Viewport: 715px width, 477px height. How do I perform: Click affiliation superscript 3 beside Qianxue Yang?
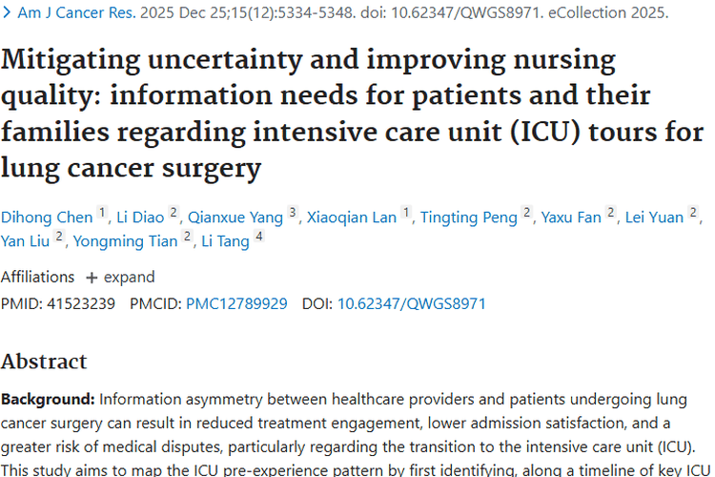coord(293,213)
